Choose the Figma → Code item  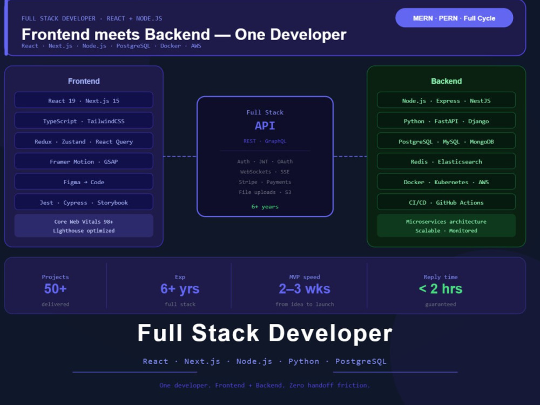coord(84,182)
